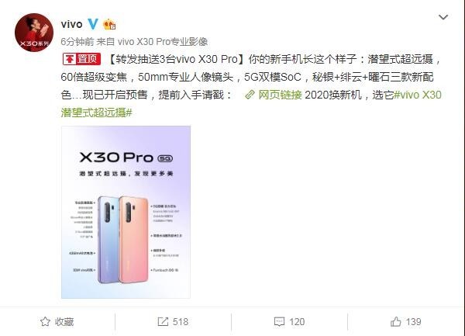Click the chain link icon before 网页链接
Viewport: 465px width, 336px height.
250,95
